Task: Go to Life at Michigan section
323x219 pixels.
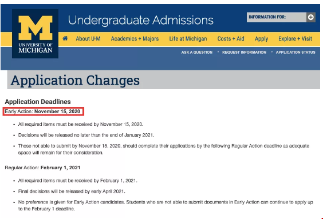Action: pos(188,39)
